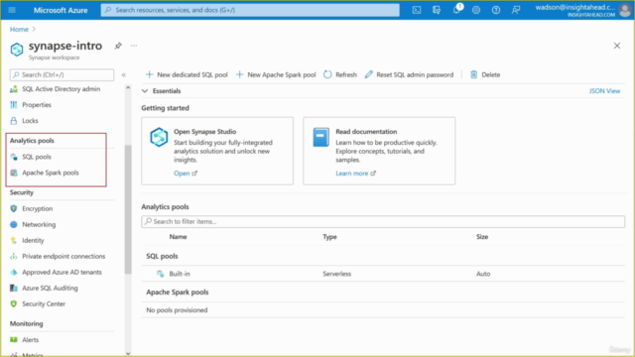Click the Microsoft Azure brand link
The image size is (635, 357).
[x=61, y=10]
